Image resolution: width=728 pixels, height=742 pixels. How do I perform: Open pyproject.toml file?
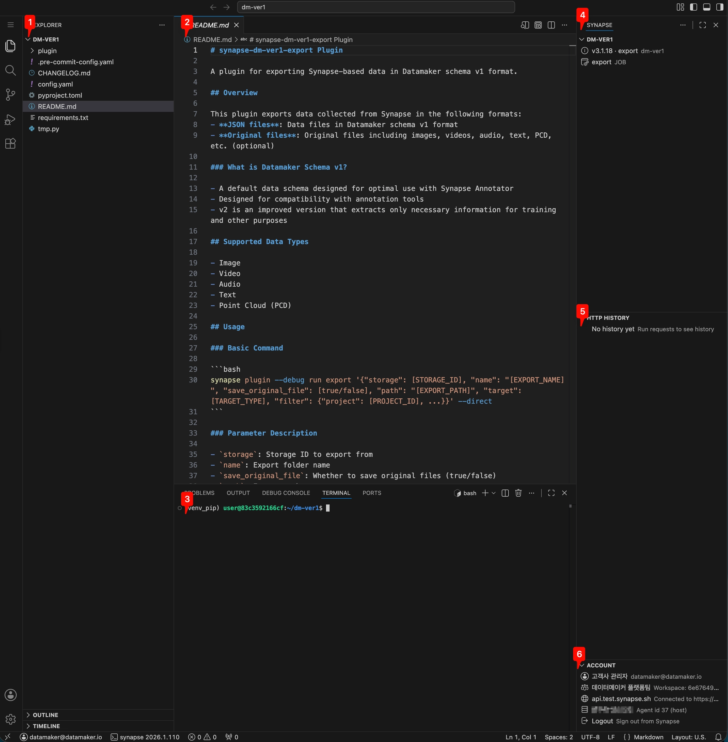(98, 95)
